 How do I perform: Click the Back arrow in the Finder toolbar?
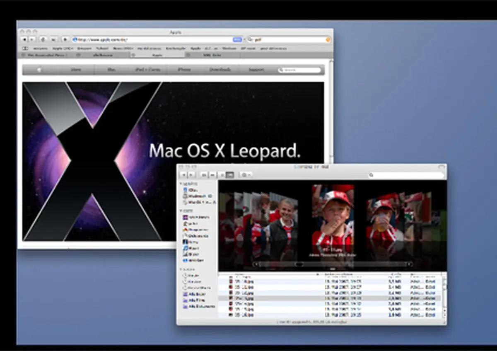(x=183, y=175)
